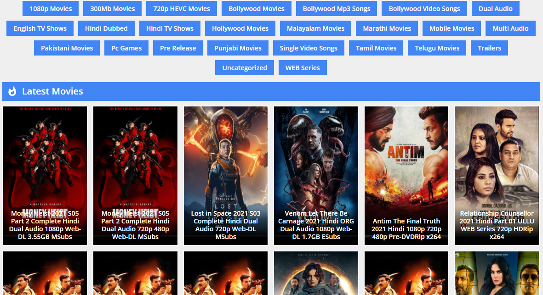Screen dimensions: 543x295
Task: Click Venom 1080p Web-DL 1.7GB ESubs title
Action: click(316, 225)
